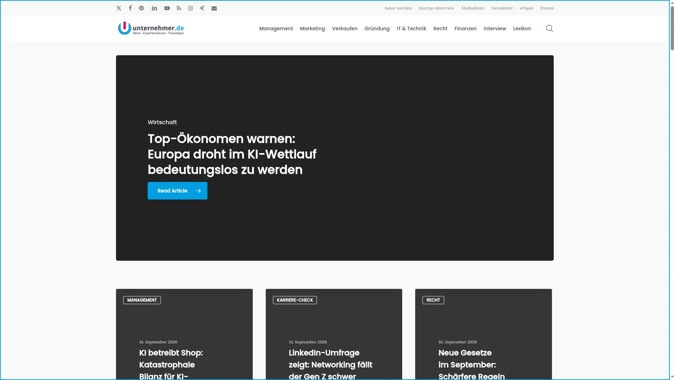Viewport: 675px width, 380px height.
Task: Open the Top-Ökonomen warnen headline
Action: [232, 154]
